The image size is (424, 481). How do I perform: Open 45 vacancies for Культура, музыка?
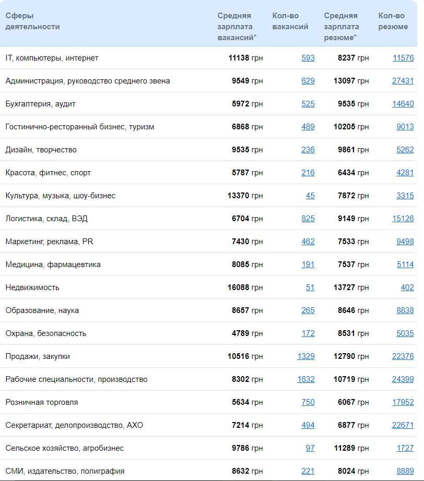pos(310,196)
